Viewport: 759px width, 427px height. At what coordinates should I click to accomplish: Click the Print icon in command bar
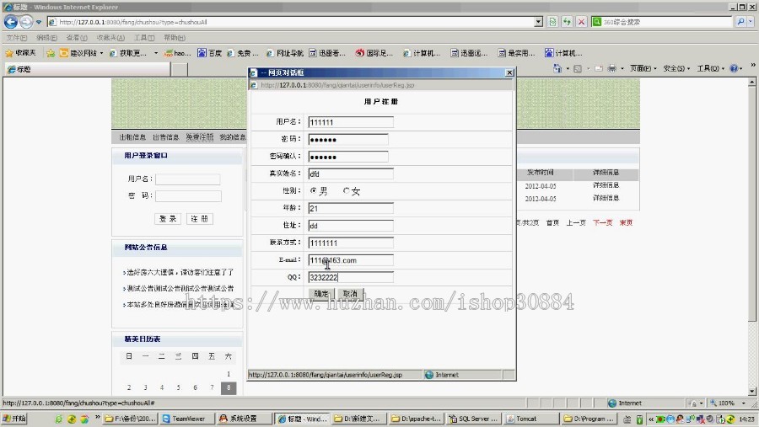(612, 69)
